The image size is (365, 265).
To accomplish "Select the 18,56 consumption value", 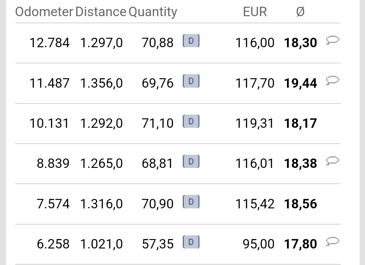I will coord(300,204).
